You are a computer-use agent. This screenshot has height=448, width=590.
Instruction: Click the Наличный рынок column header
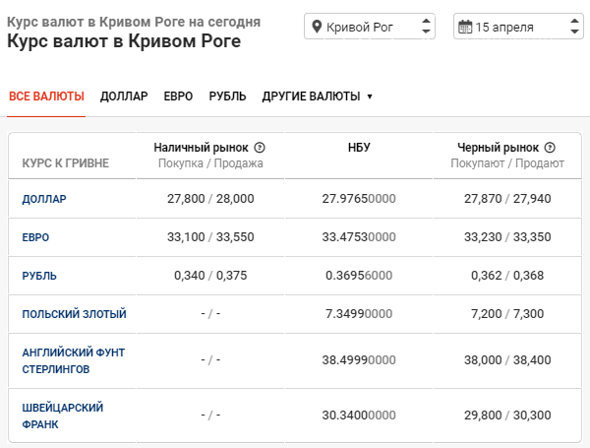(x=203, y=148)
